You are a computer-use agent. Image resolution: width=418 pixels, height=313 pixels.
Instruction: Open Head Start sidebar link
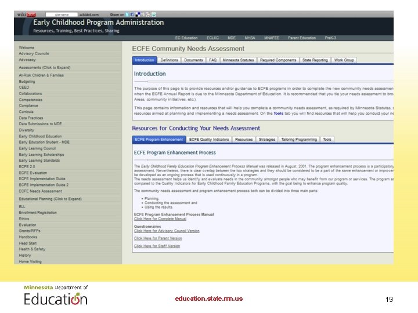pyautogui.click(x=27, y=243)
